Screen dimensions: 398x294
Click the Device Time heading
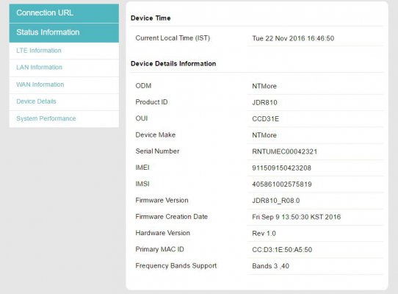point(151,18)
